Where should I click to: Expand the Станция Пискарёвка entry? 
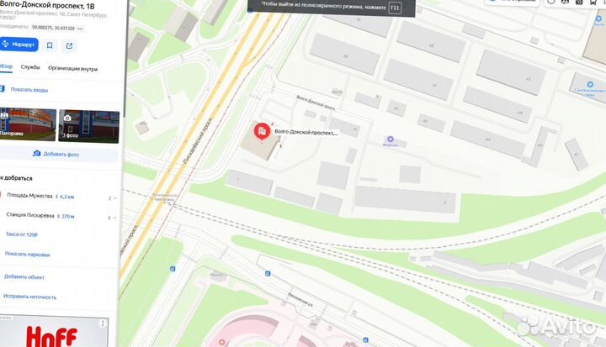click(x=58, y=216)
